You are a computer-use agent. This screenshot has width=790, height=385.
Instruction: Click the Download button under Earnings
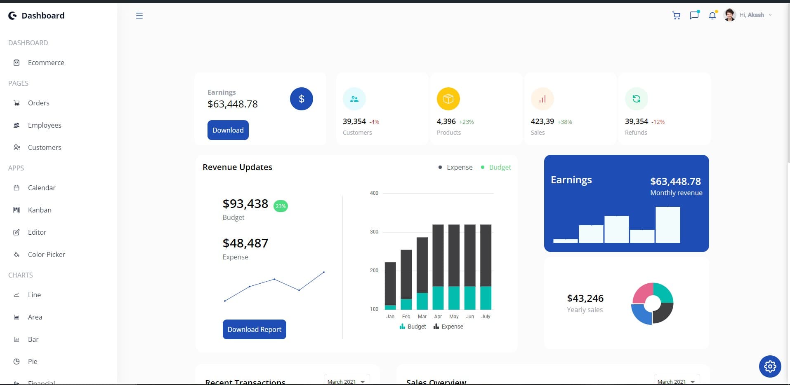click(x=228, y=130)
